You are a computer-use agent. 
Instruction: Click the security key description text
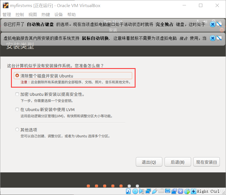[x=47, y=101]
